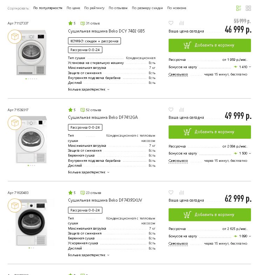Sort products По цене
The height and width of the screenshot is (275, 258).
[73, 8]
